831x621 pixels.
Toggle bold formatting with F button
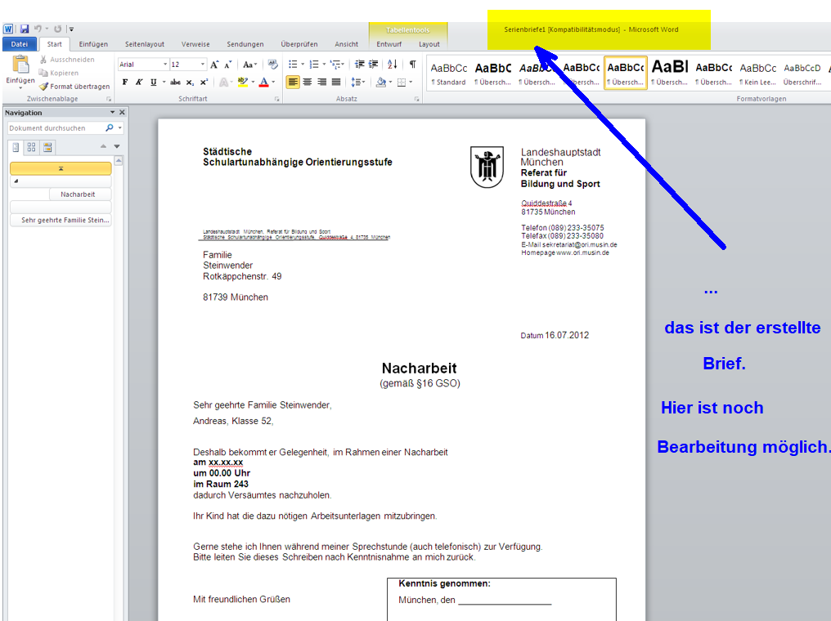point(125,83)
